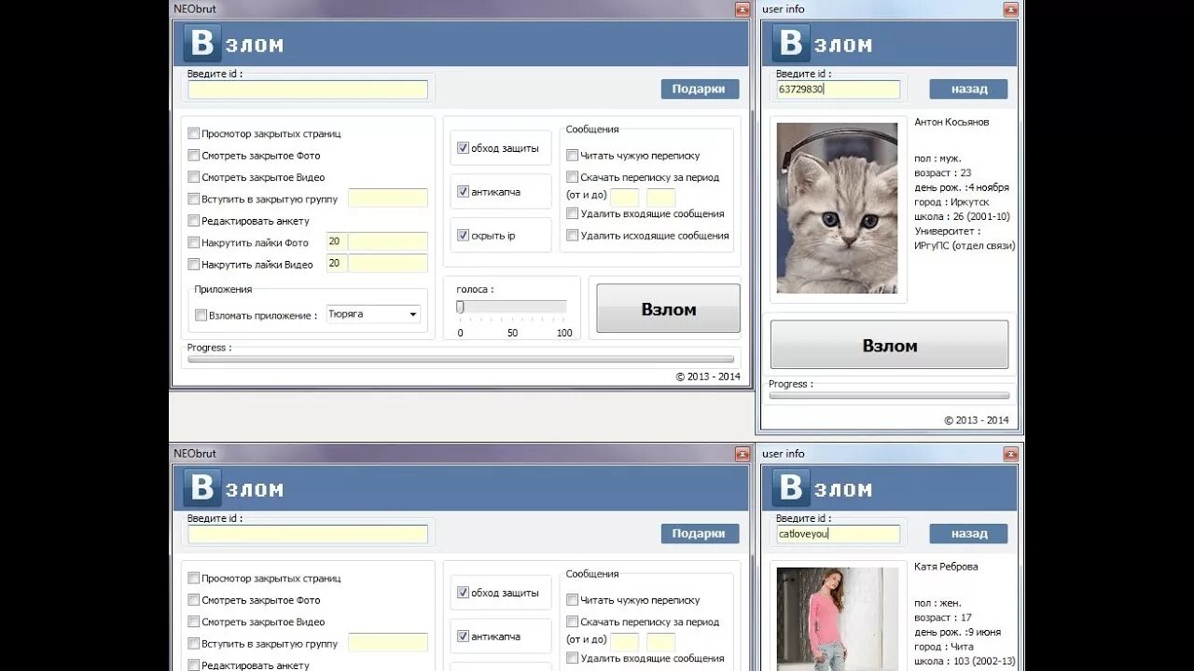The width and height of the screenshot is (1194, 671).
Task: Click the text ИРгуПС (отдел связи)
Action: [x=965, y=246]
